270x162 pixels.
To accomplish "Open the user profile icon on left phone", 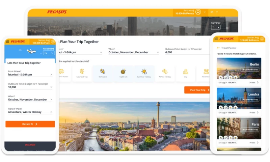I will click(53, 42).
